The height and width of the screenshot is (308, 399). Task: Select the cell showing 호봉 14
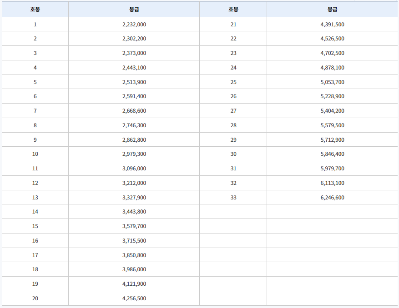[35, 212]
